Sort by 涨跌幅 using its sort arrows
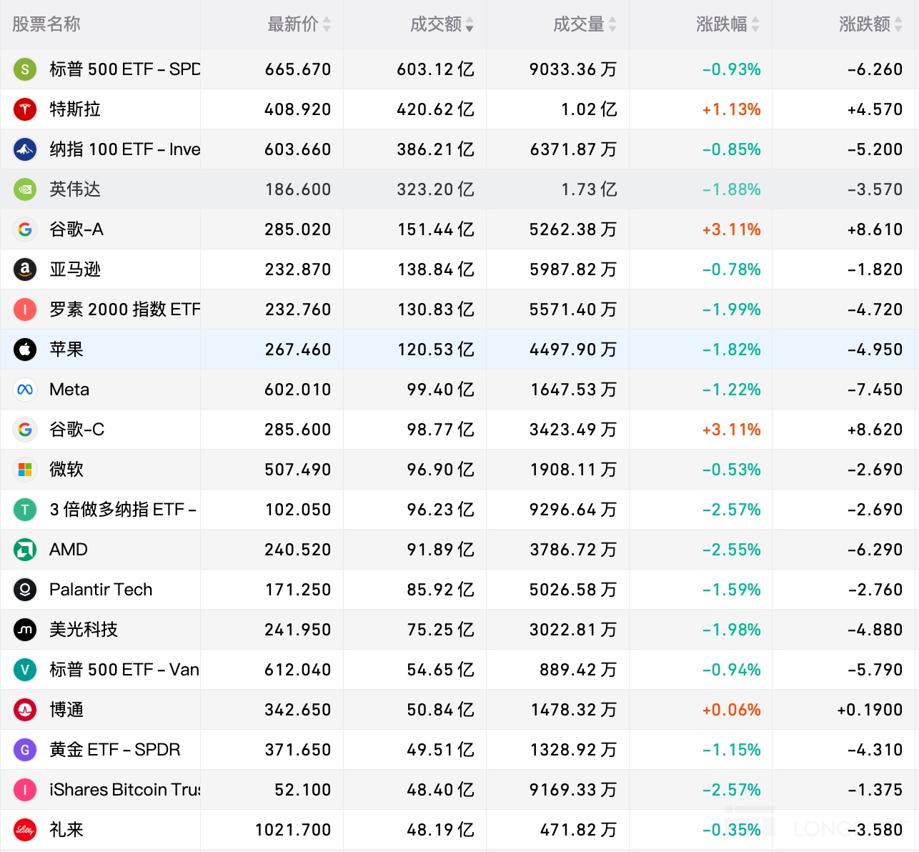This screenshot has height=852, width=919. click(x=755, y=25)
